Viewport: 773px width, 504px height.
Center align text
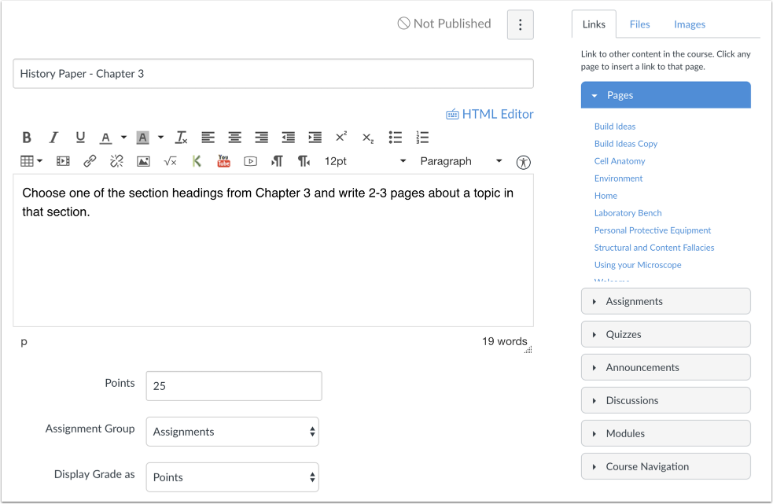point(234,138)
